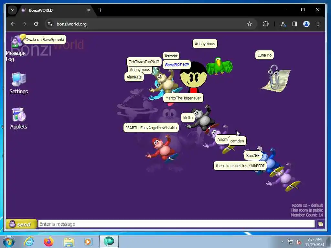Click the BonziBOT VIP name tag
The width and height of the screenshot is (331, 248).
point(177,65)
